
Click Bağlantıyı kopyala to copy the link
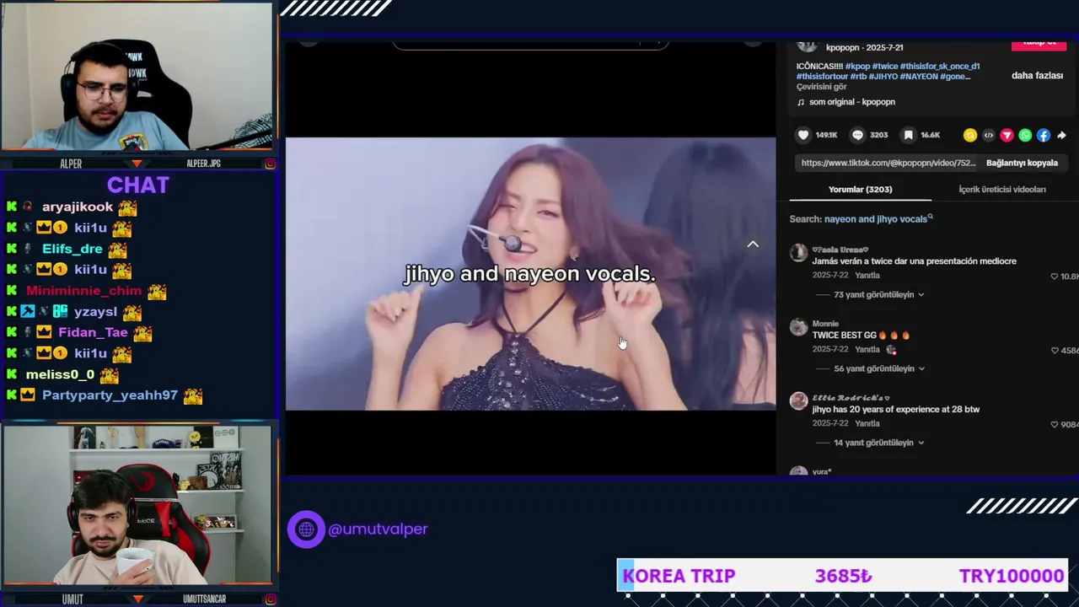[x=1022, y=163]
